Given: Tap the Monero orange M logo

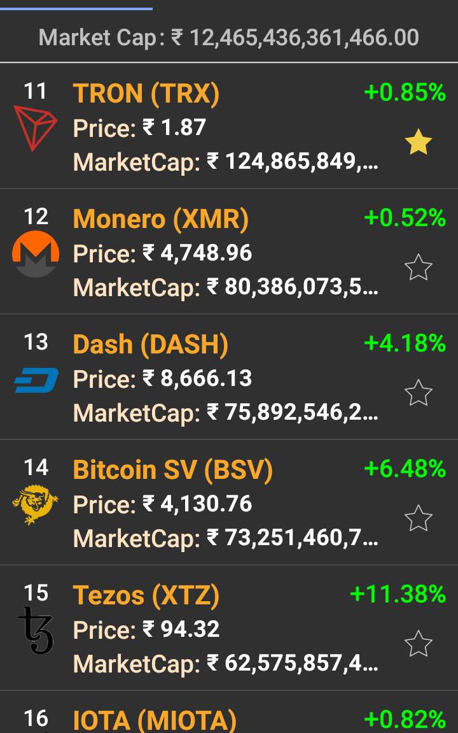Looking at the screenshot, I should tap(36, 254).
